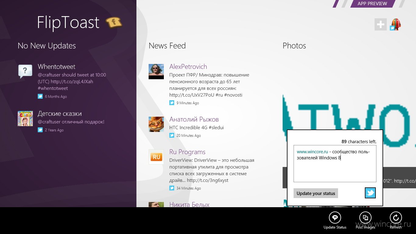Click the Twitter icon beside 34 Minutes Ago
The width and height of the screenshot is (416, 234).
(x=172, y=188)
